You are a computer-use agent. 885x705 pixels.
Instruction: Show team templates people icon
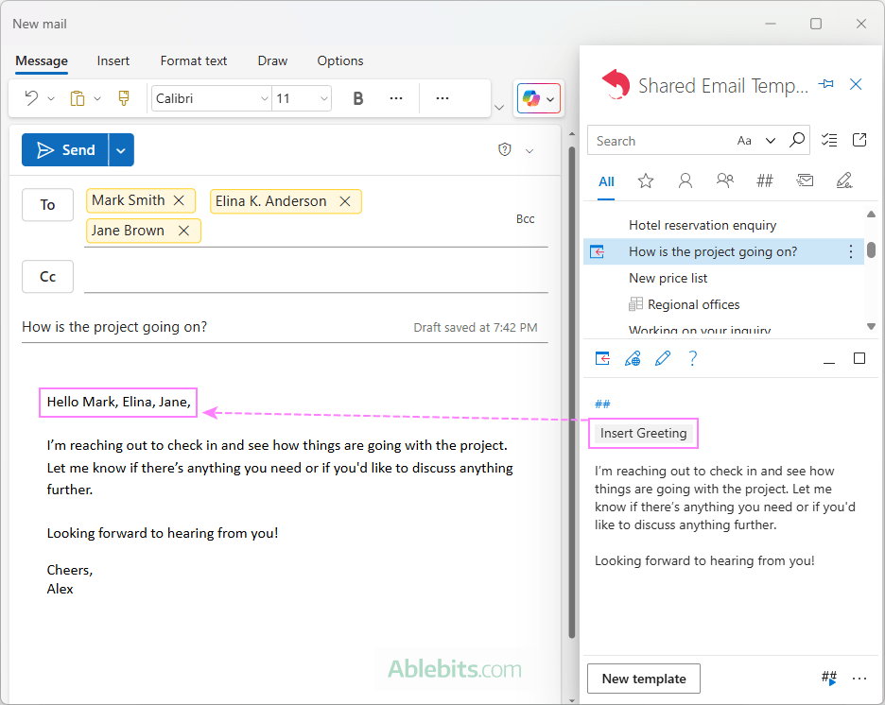point(724,181)
